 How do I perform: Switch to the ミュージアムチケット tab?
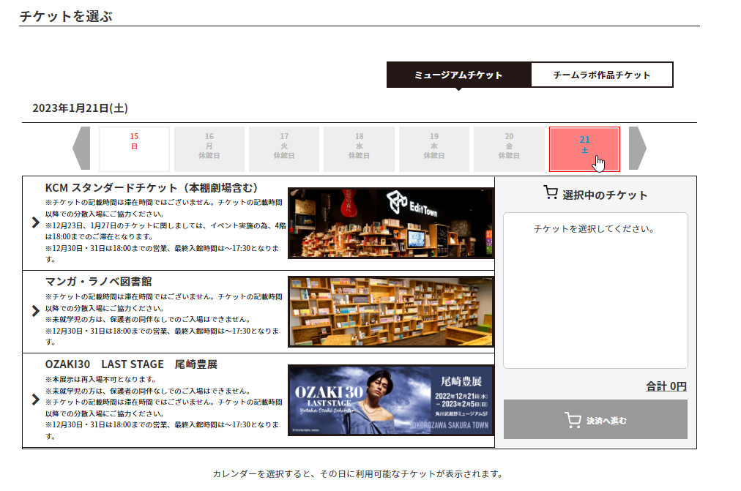pos(458,75)
